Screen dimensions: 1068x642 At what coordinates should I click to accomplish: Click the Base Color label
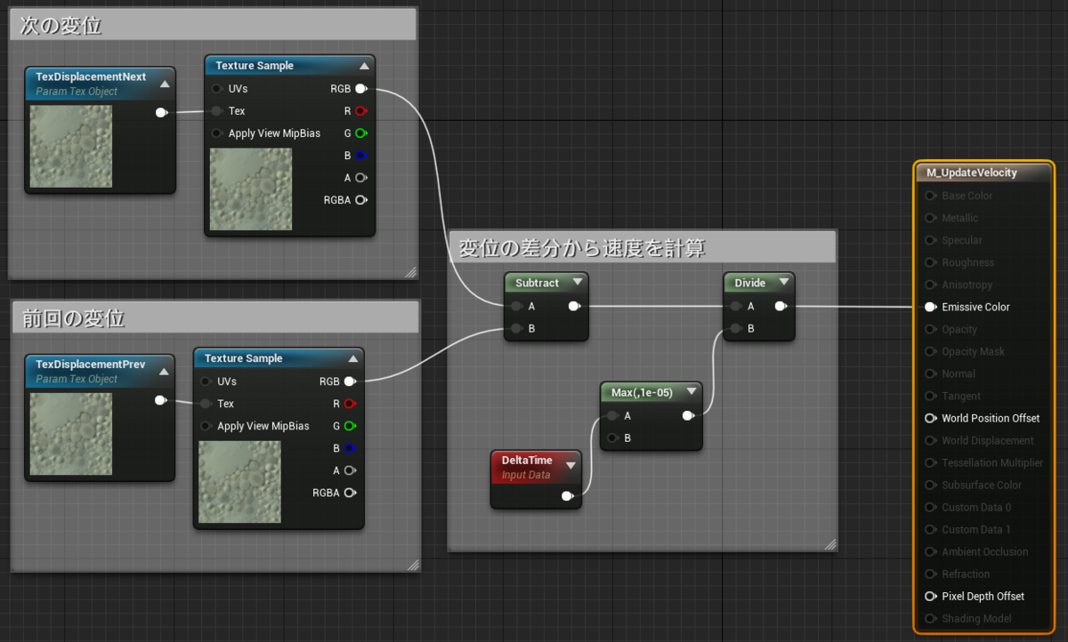[x=967, y=196]
